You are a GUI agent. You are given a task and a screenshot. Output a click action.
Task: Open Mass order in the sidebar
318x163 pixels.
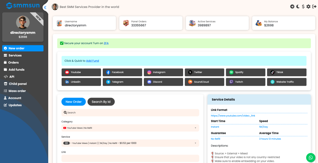pyautogui.click(x=17, y=91)
